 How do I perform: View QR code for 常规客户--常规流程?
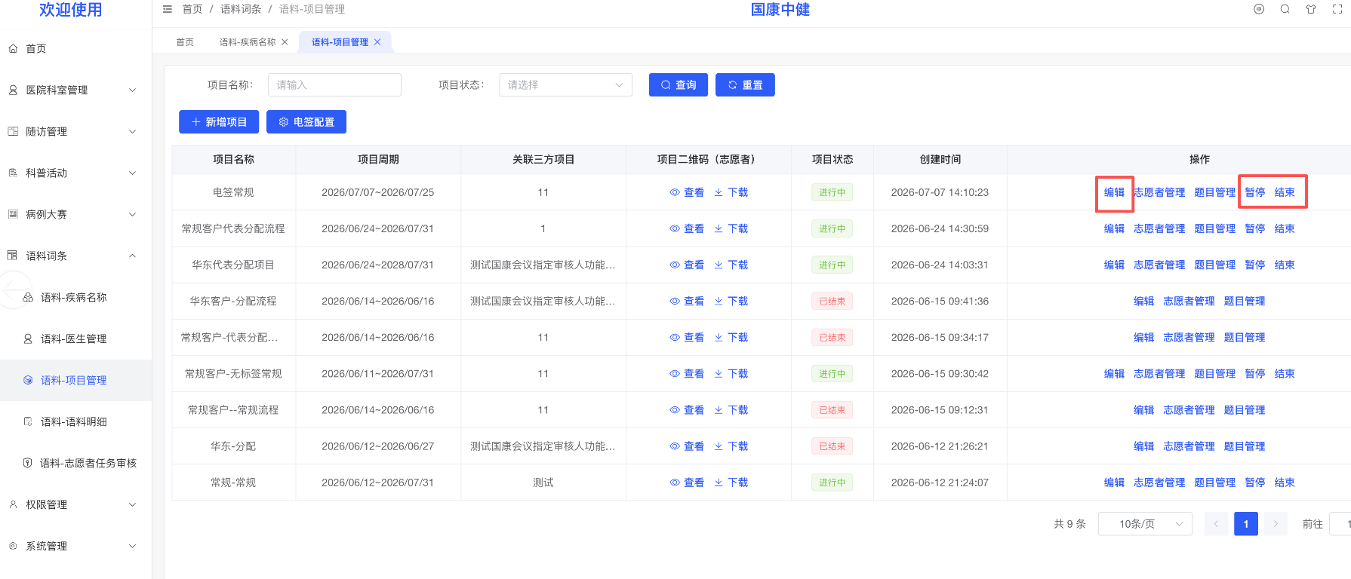(x=687, y=409)
